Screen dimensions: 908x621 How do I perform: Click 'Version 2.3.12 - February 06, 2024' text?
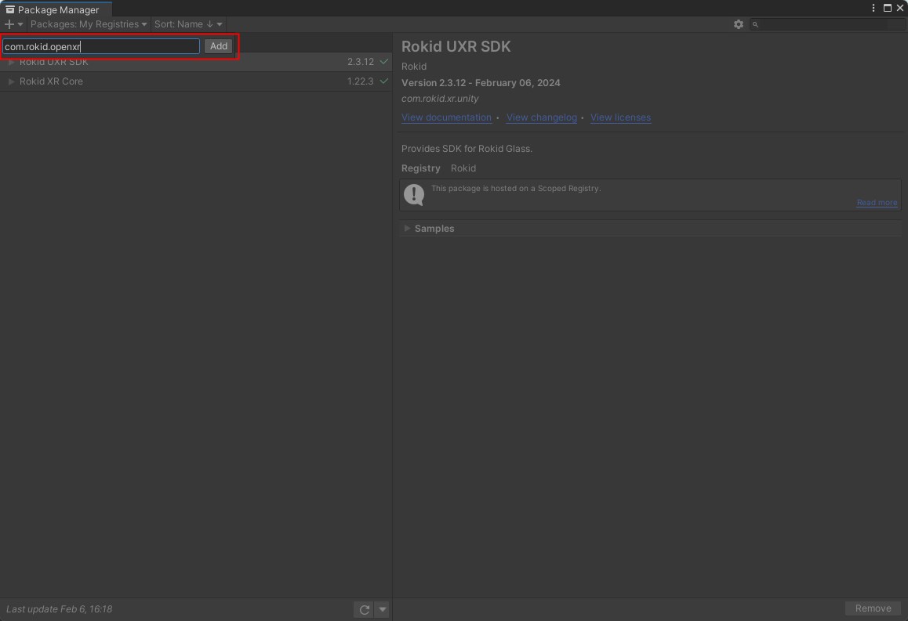click(x=481, y=83)
